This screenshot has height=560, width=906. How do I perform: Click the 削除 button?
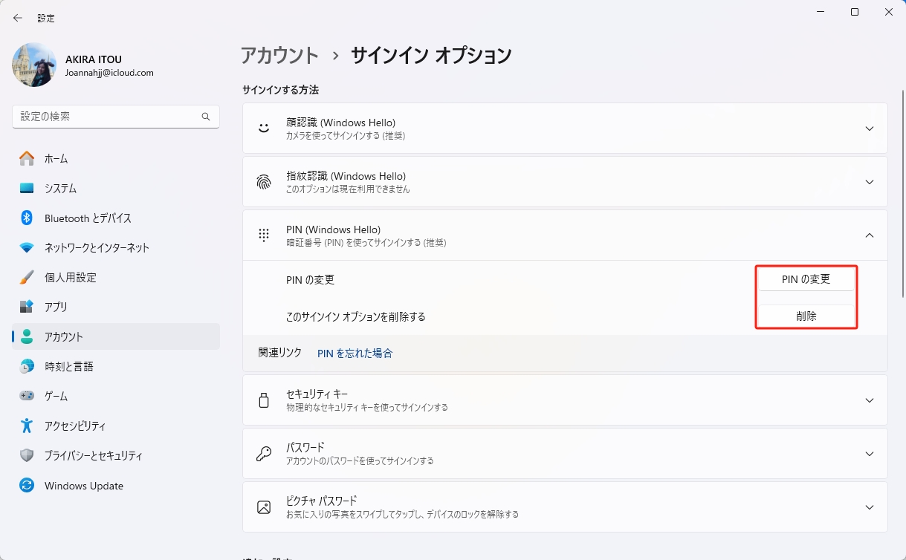click(x=806, y=316)
